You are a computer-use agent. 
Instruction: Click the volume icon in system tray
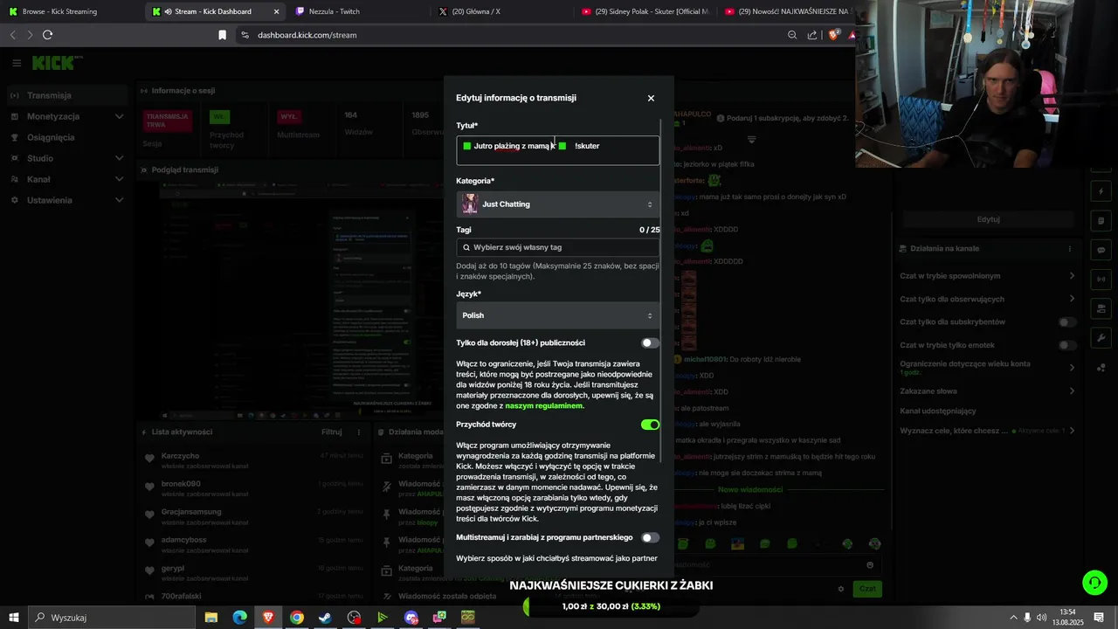1040,618
